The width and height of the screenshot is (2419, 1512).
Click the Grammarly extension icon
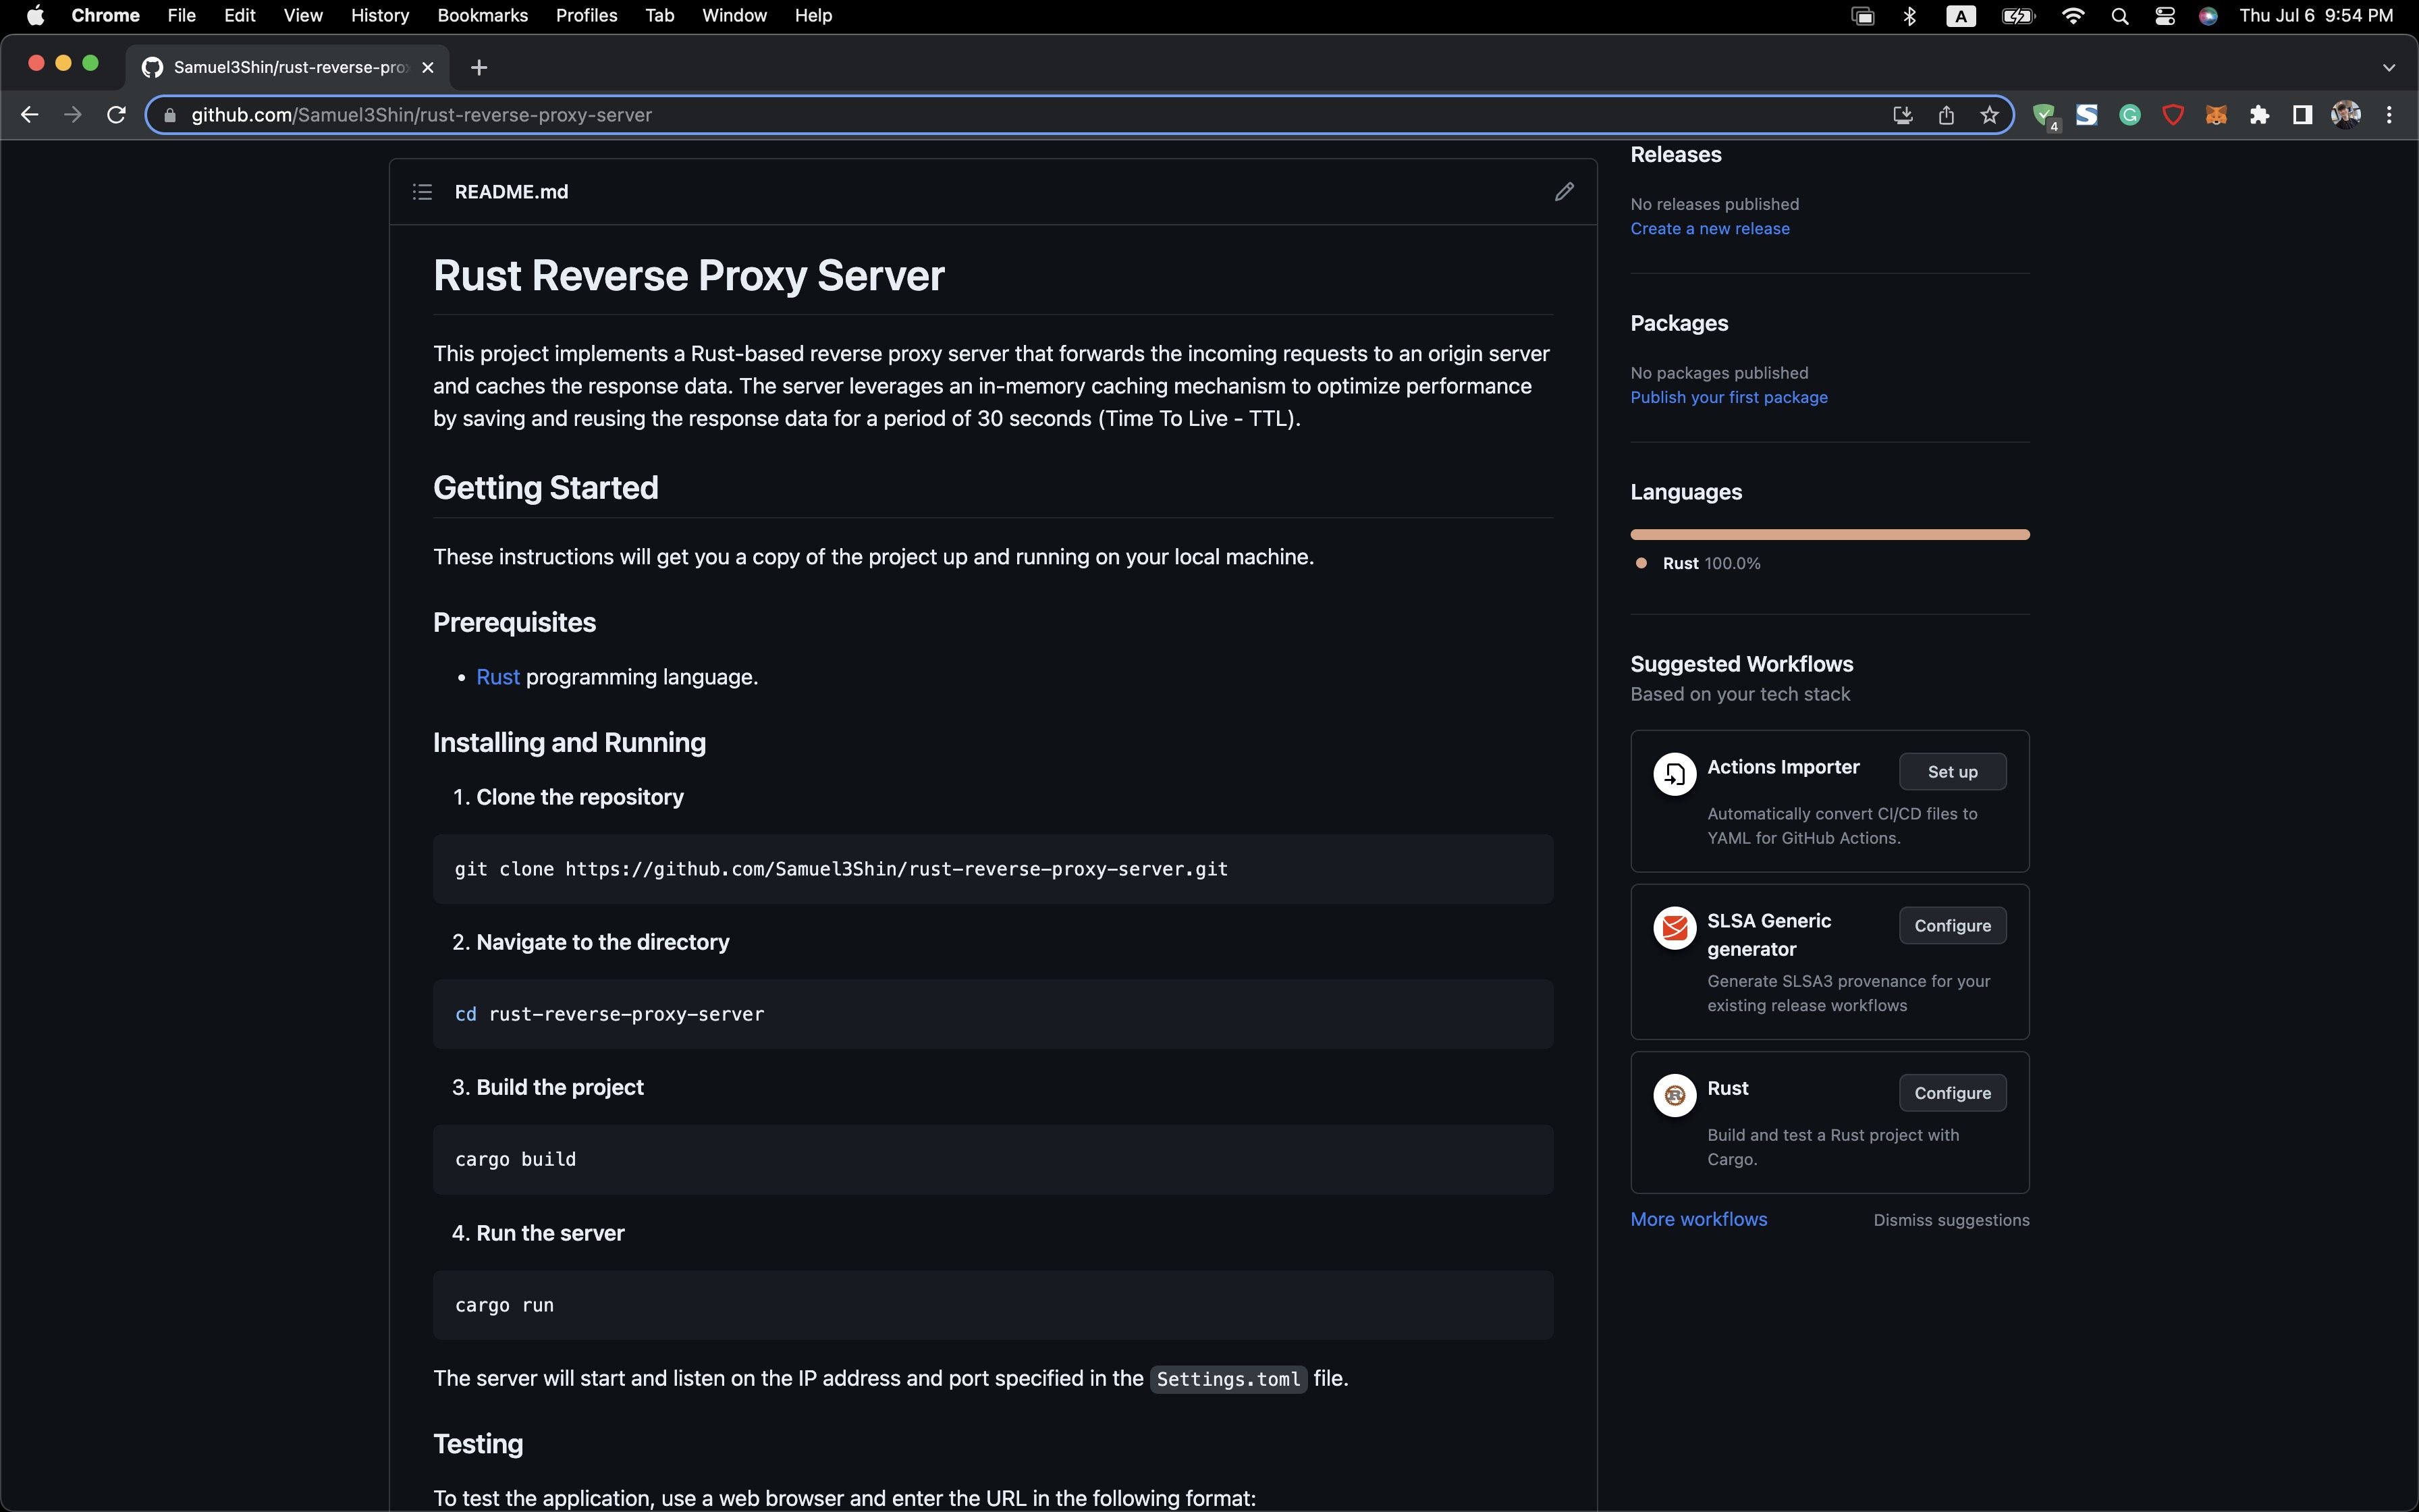click(2130, 115)
